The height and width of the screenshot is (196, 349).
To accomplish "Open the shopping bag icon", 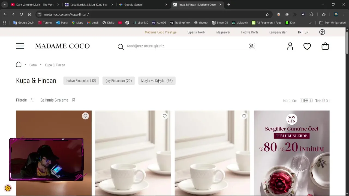I will (x=325, y=46).
